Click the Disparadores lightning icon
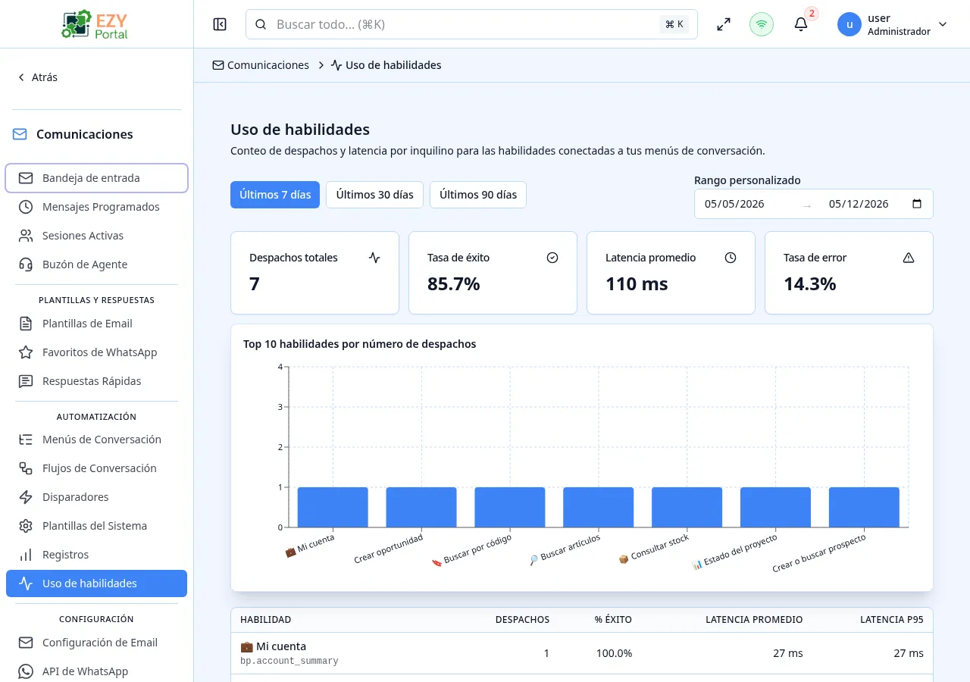Image resolution: width=970 pixels, height=682 pixels. (x=26, y=497)
